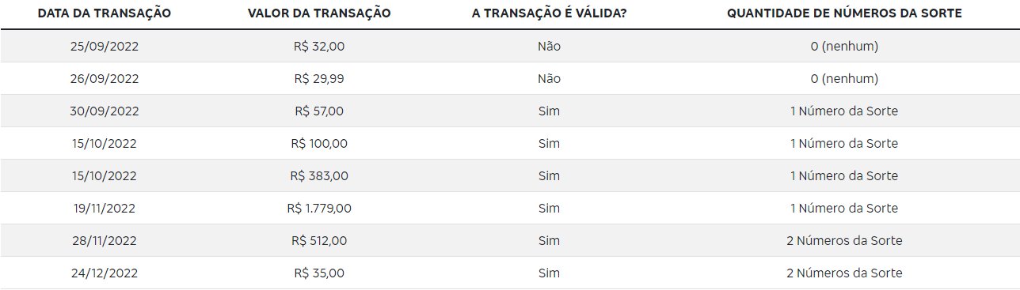Image resolution: width=1020 pixels, height=290 pixels.
Task: Click the 19/11/2022 date
Action: pyautogui.click(x=105, y=209)
